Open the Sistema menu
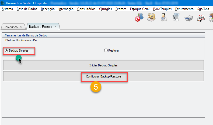 (x=7, y=9)
